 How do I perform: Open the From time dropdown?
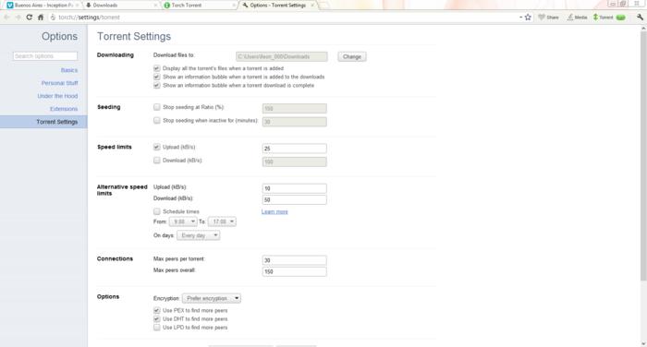coord(183,221)
